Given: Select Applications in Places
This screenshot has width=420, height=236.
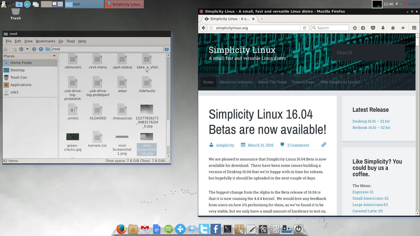Looking at the screenshot, I should (x=30, y=85).
